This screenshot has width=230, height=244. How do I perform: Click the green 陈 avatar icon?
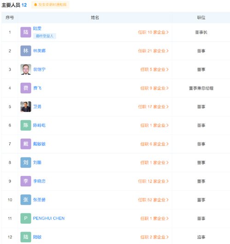26,125
